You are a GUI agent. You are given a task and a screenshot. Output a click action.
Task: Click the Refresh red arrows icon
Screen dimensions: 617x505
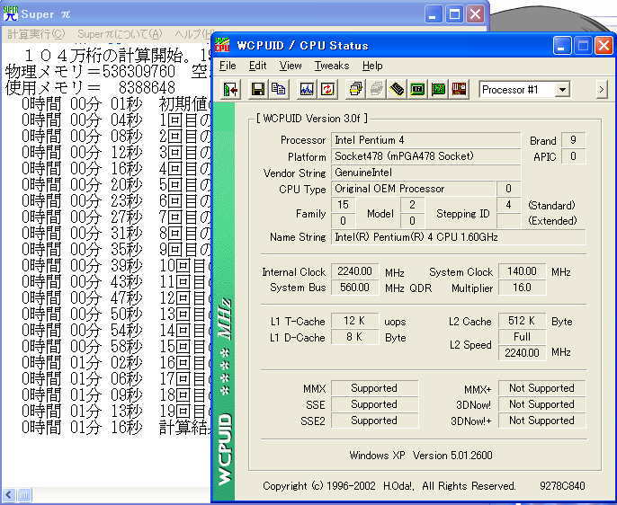coord(327,90)
